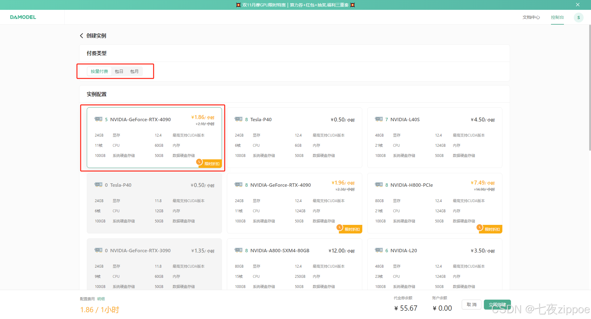Select the NVIDIA-L40S ¥4.50 configuration card
This screenshot has width=591, height=319.
pos(435,138)
